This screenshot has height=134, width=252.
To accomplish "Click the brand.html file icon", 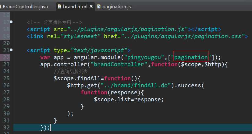I will (x=59, y=6).
